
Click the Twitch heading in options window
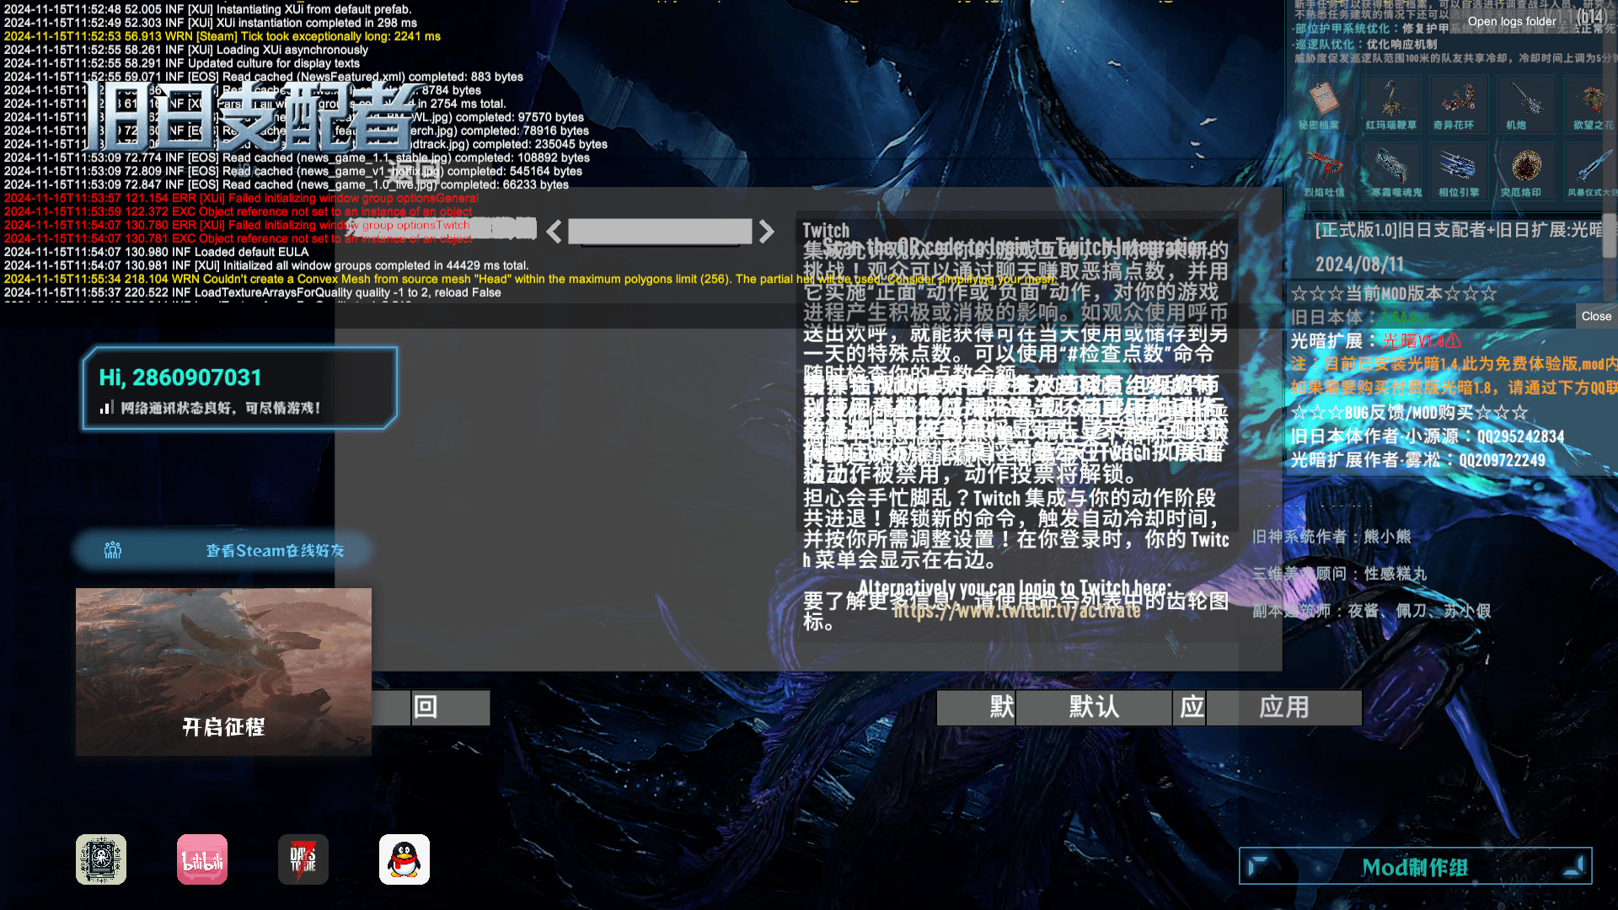[826, 230]
